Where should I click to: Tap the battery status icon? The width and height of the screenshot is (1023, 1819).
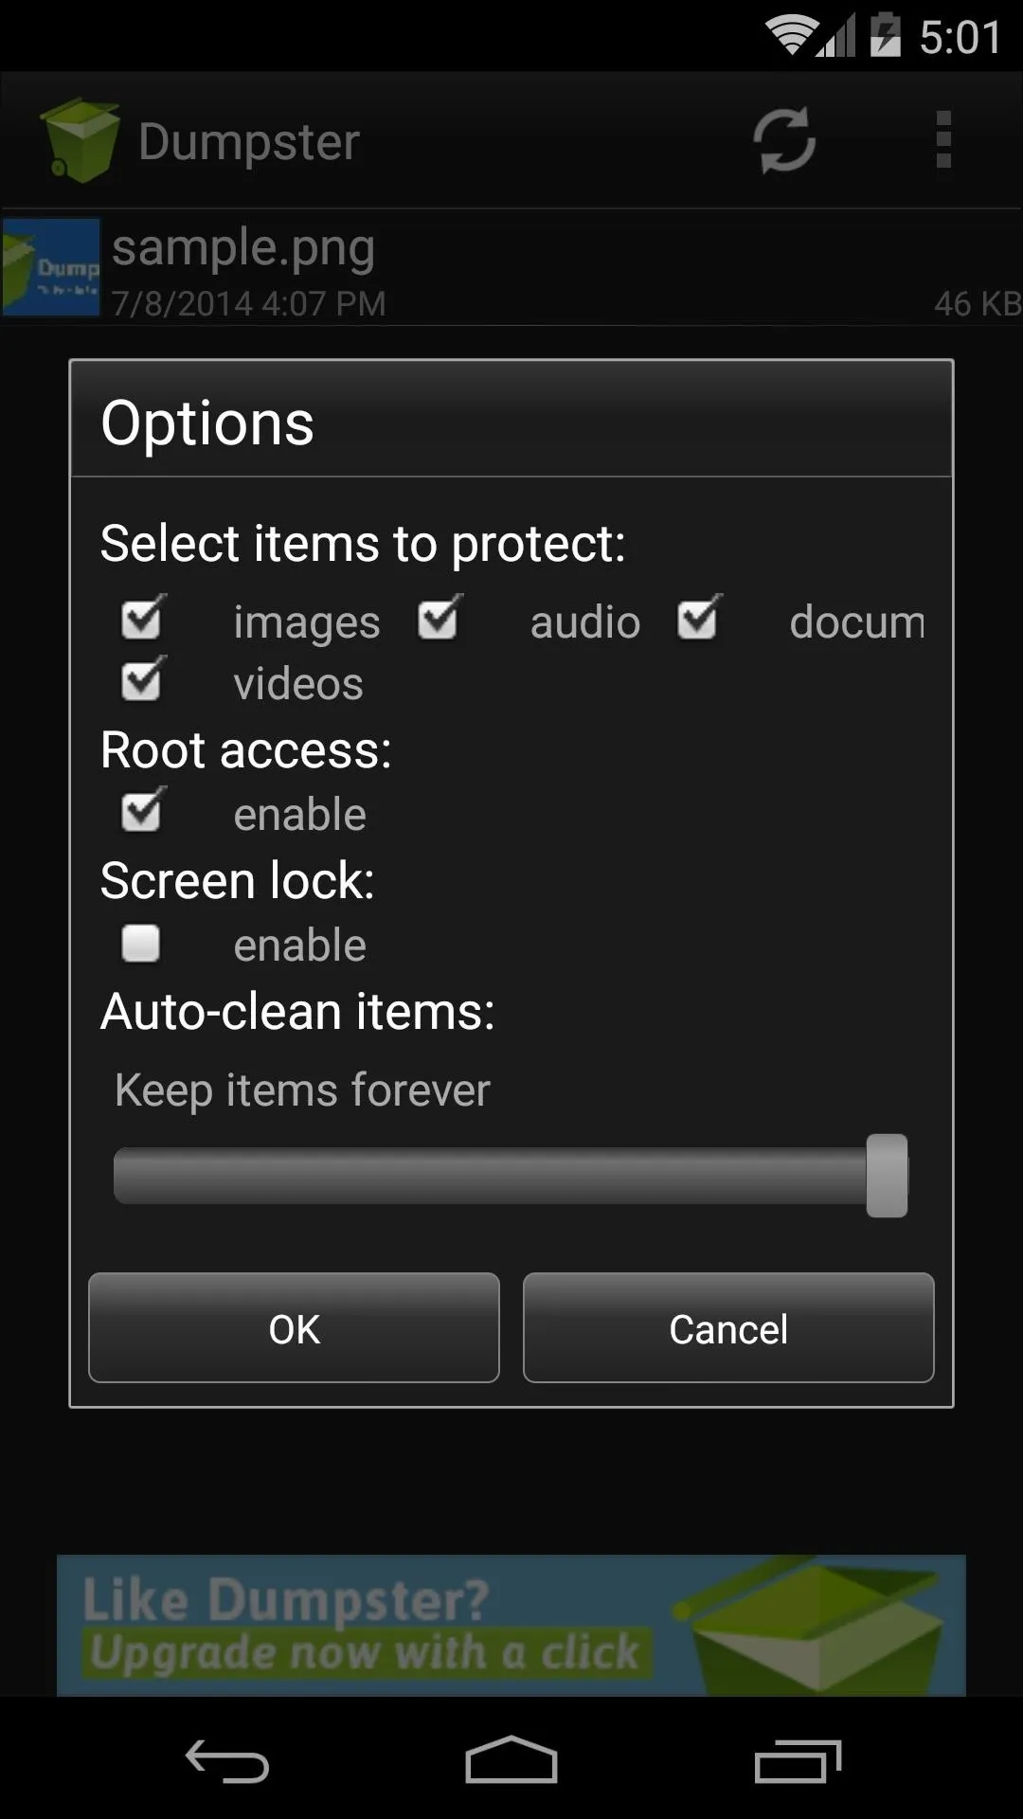[x=885, y=35]
